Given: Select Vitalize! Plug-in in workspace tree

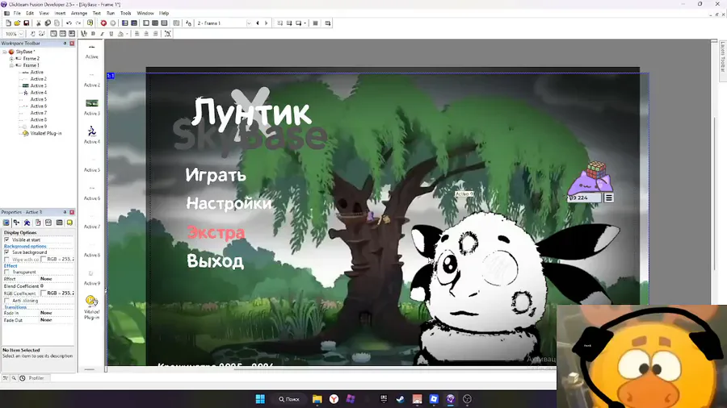Looking at the screenshot, I should [45, 133].
